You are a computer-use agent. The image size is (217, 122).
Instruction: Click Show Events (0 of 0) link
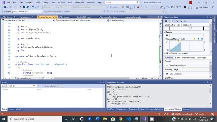point(178,65)
